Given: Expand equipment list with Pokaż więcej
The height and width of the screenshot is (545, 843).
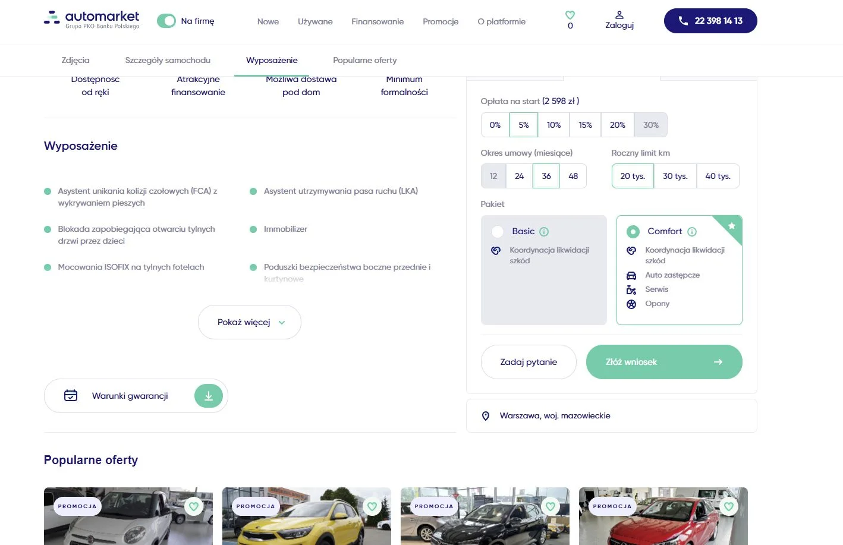Looking at the screenshot, I should pos(250,322).
